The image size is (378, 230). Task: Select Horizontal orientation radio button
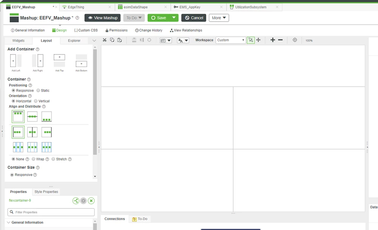click(x=14, y=101)
